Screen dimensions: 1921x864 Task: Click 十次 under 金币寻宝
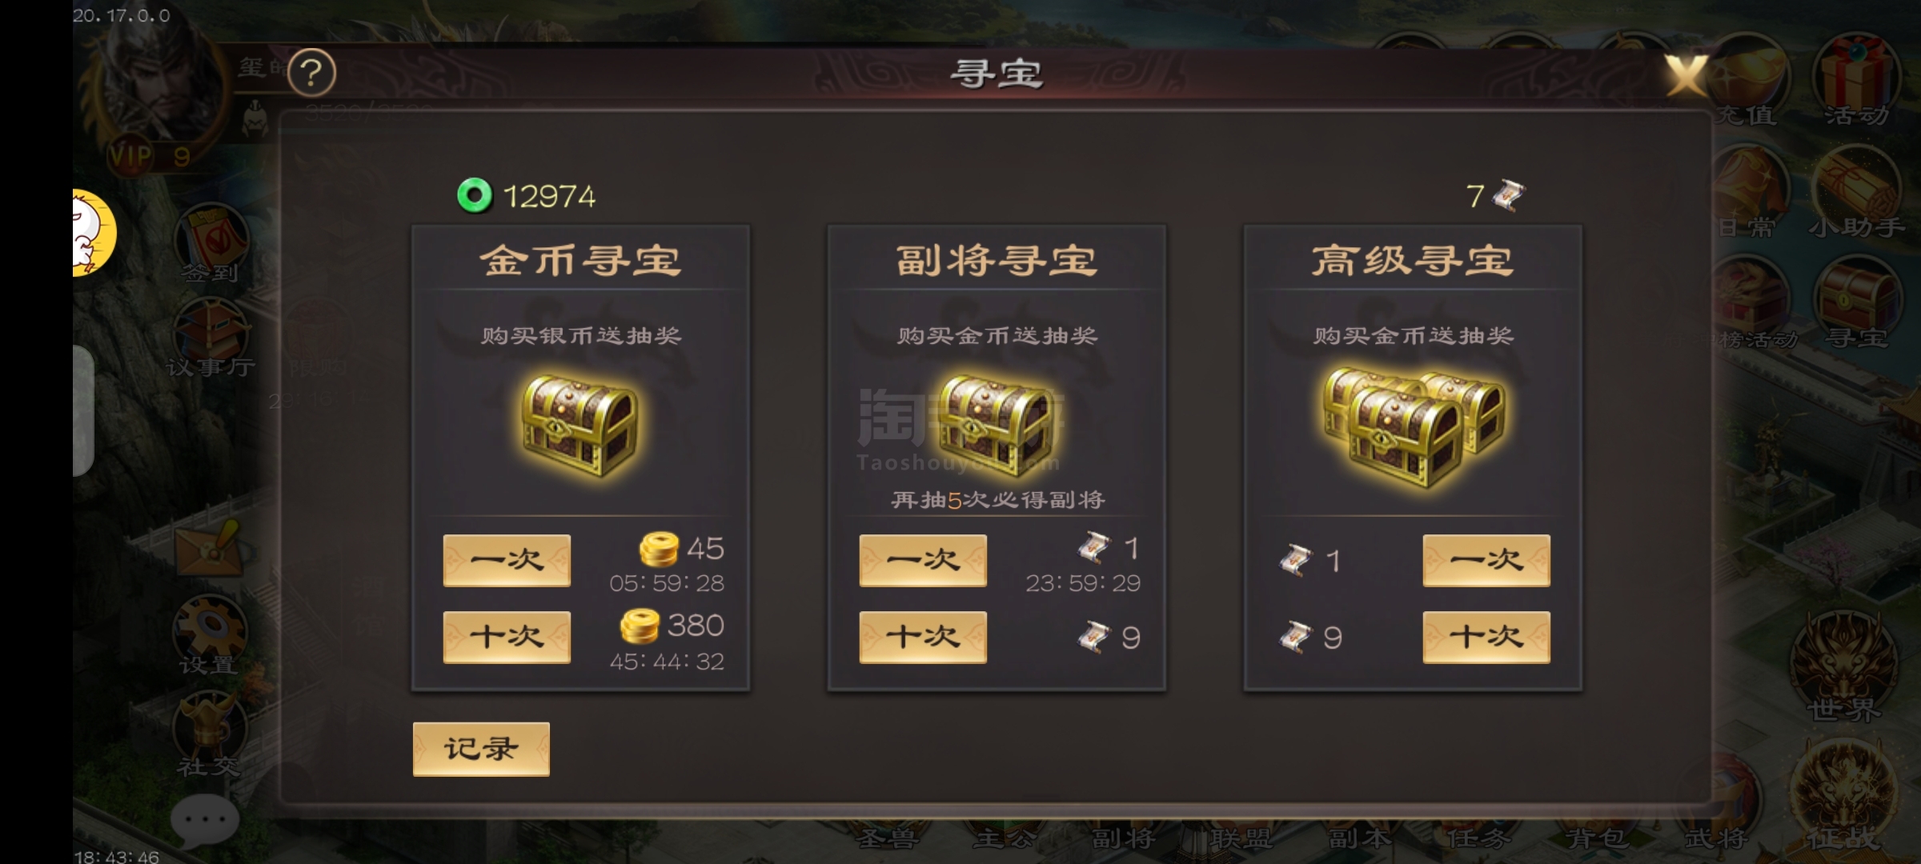click(x=507, y=637)
